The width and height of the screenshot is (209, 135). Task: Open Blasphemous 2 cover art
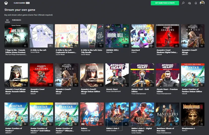tap(193, 114)
